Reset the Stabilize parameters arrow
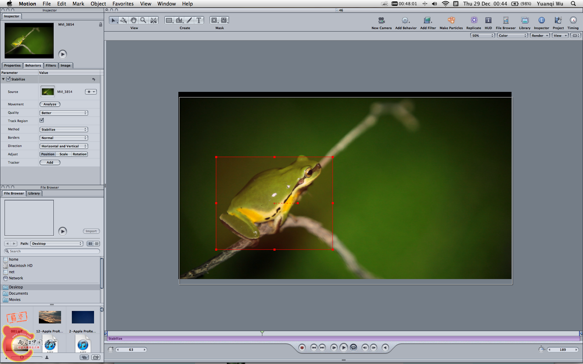Image resolution: width=583 pixels, height=364 pixels. tap(93, 79)
